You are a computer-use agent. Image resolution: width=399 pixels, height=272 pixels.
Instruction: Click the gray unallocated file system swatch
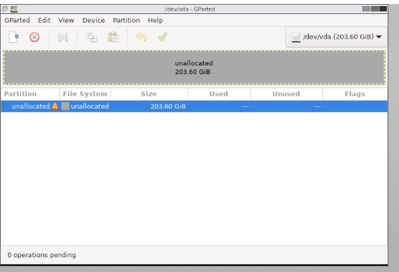coord(65,106)
